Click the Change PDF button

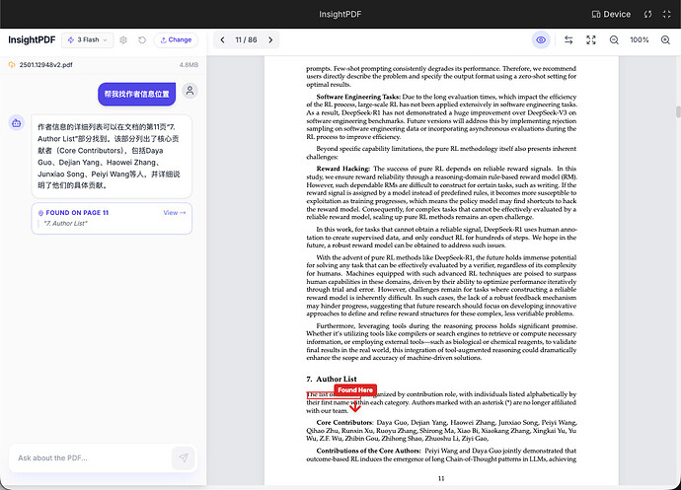176,39
